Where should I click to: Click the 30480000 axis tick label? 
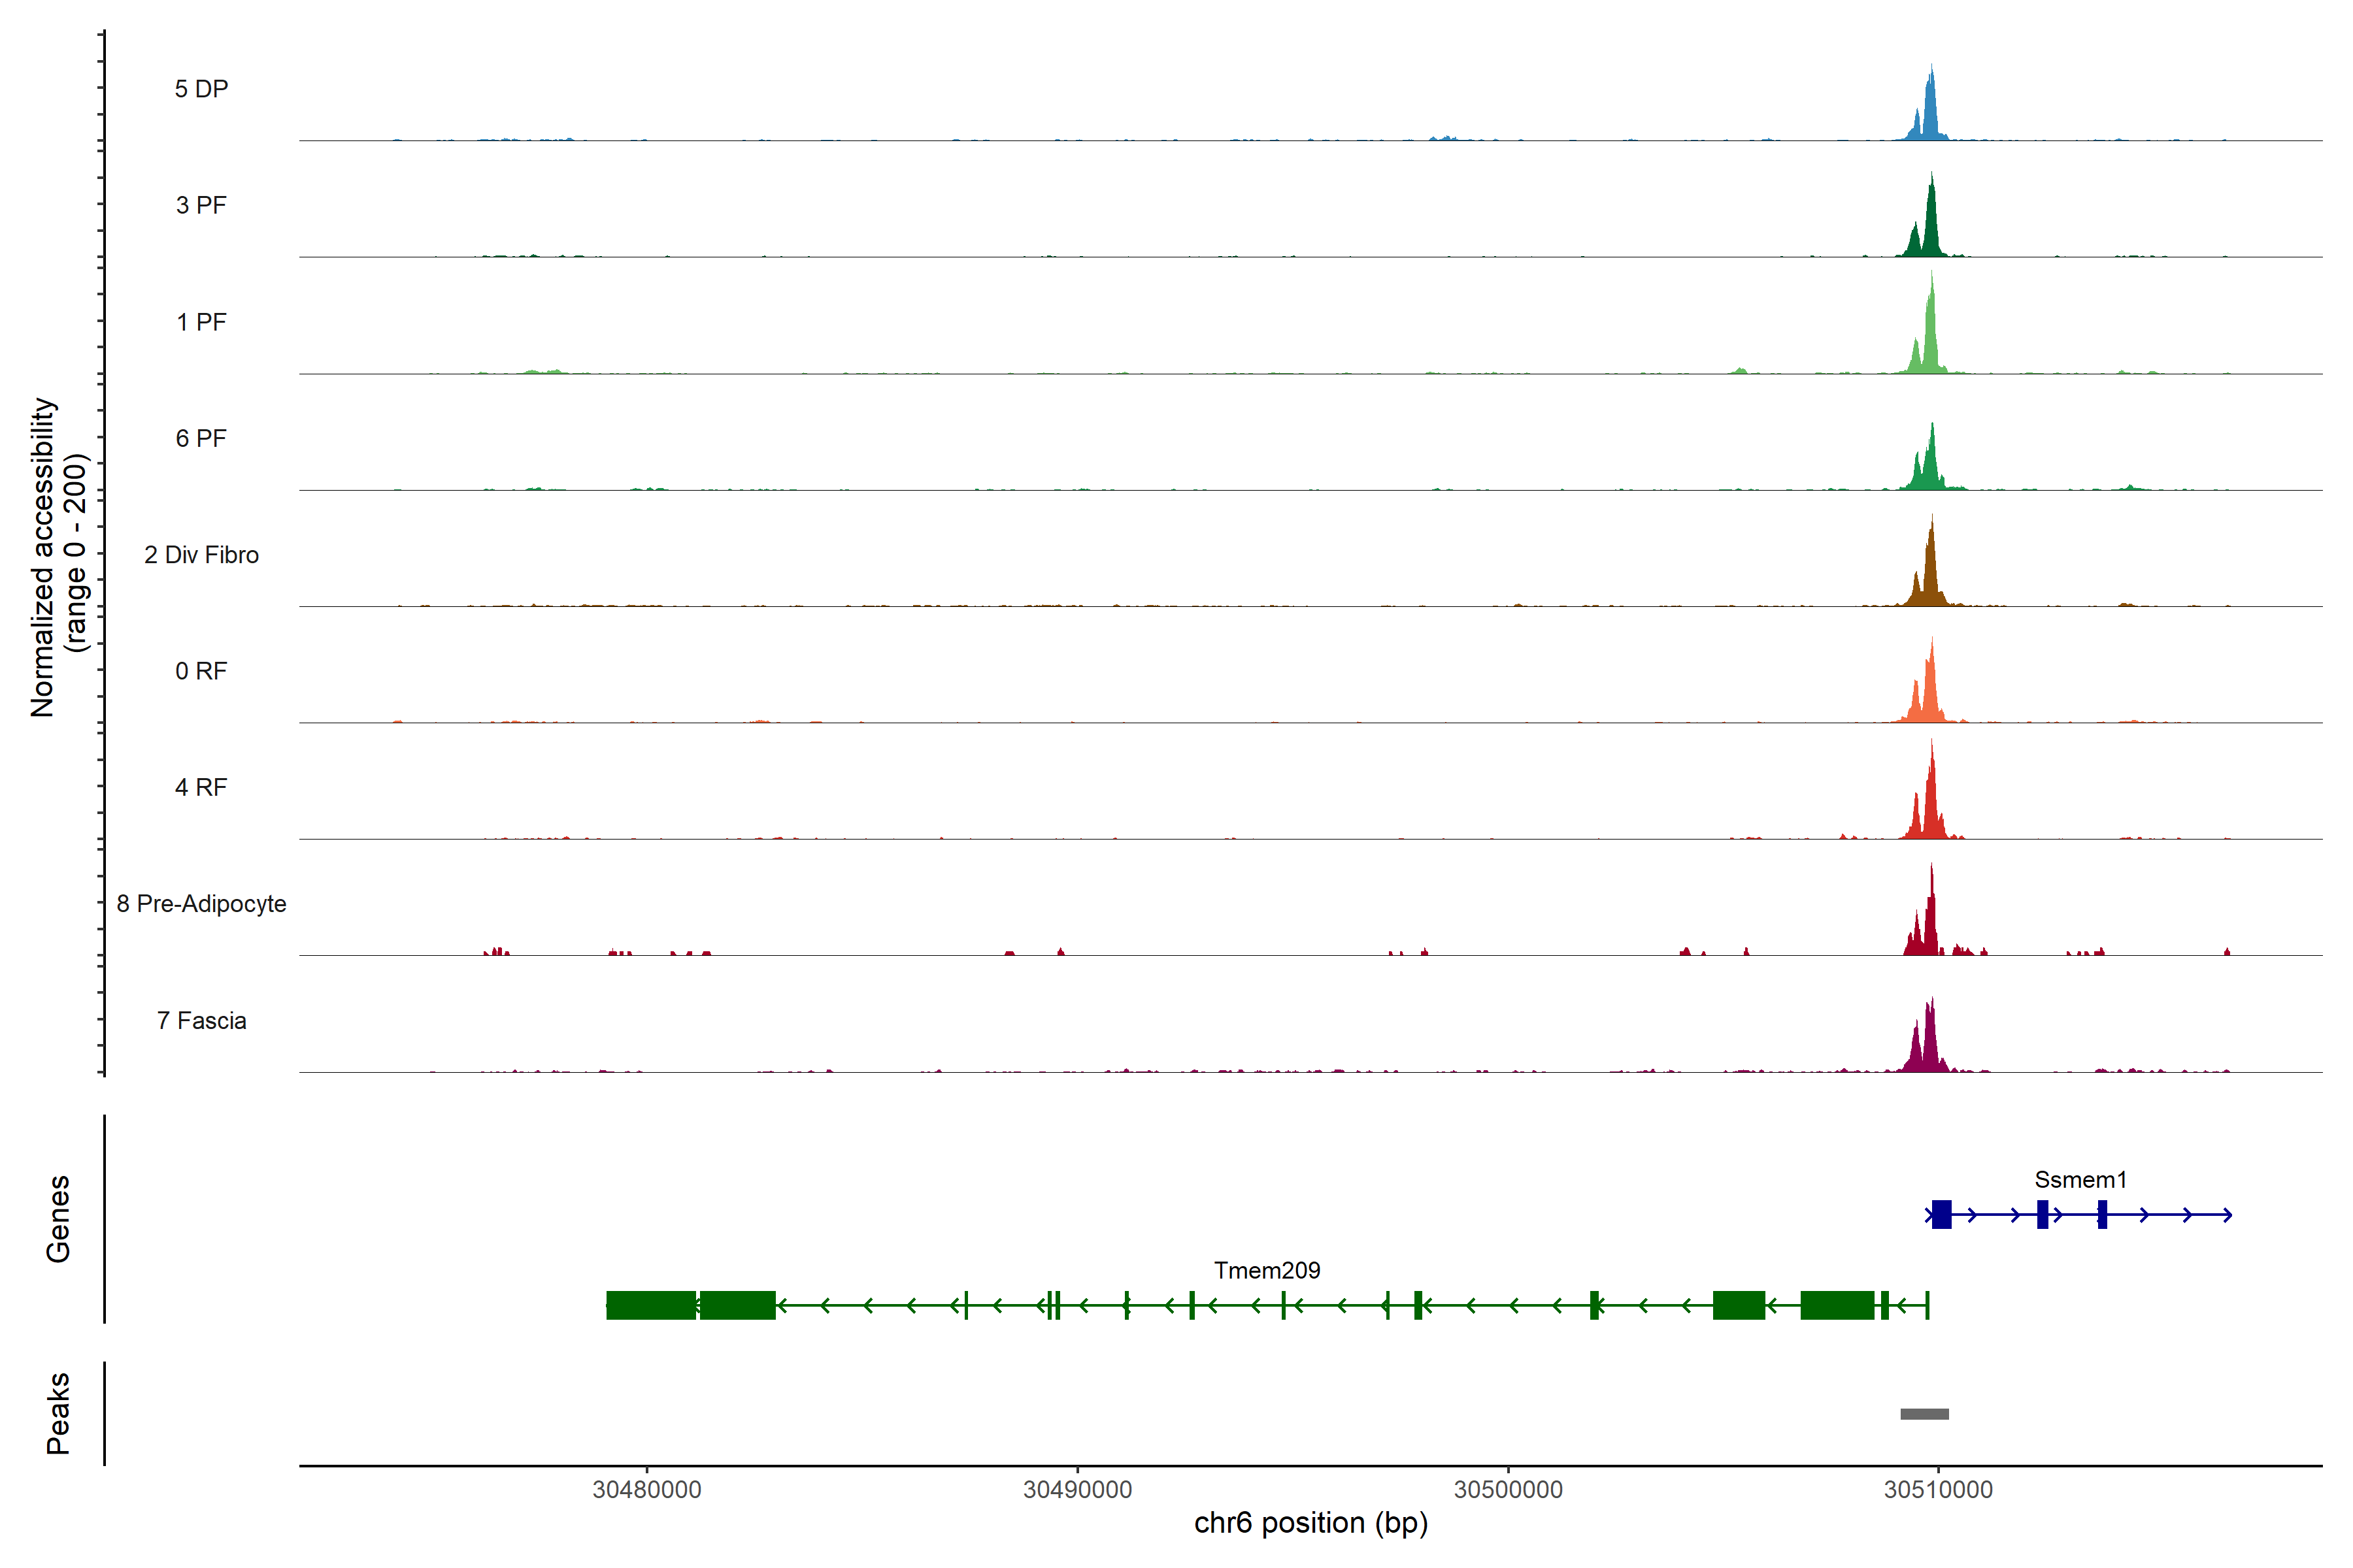click(x=646, y=1490)
